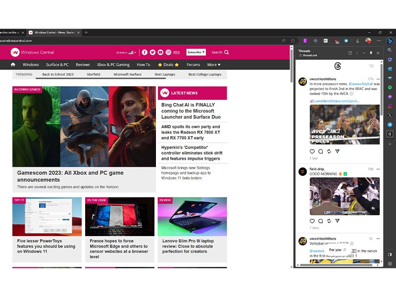Open Edge sidebar Search icon

390,50
